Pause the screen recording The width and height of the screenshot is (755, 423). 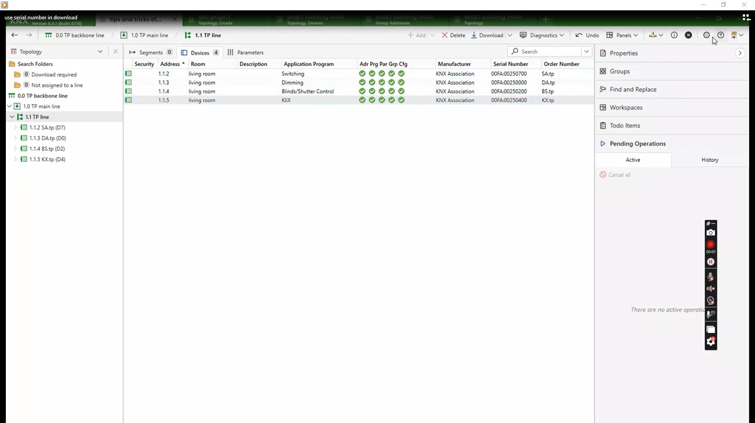click(710, 262)
